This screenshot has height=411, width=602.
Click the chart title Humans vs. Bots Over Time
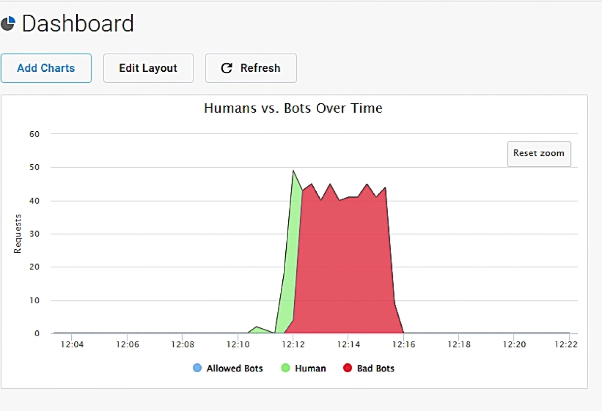click(293, 108)
